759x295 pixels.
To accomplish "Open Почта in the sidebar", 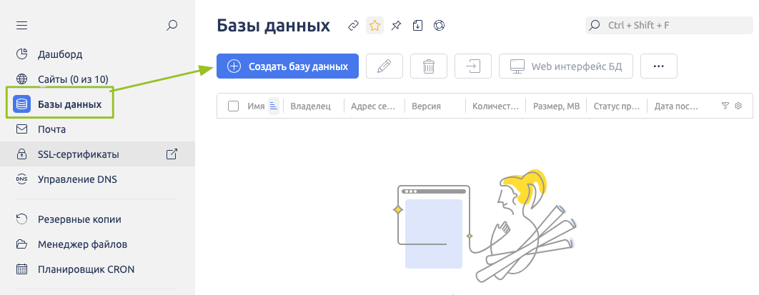I will click(51, 129).
